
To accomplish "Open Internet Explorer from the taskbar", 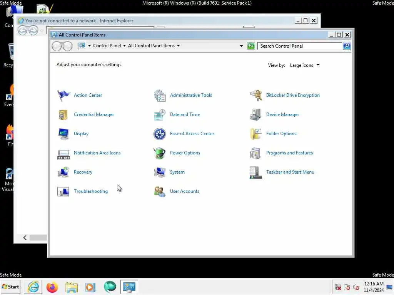I will click(x=33, y=287).
